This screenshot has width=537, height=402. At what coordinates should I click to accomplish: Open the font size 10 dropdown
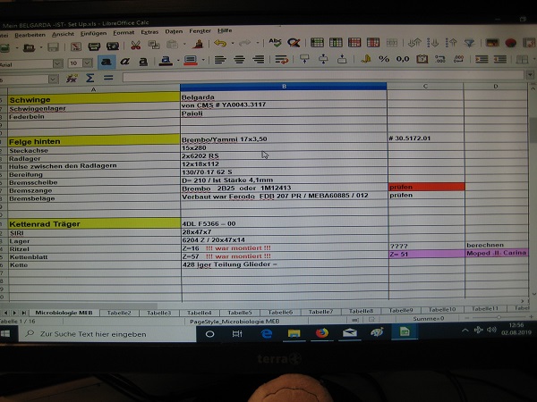pyautogui.click(x=88, y=63)
